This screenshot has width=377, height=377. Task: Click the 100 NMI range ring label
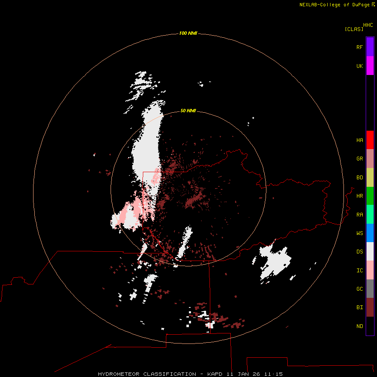(188, 33)
